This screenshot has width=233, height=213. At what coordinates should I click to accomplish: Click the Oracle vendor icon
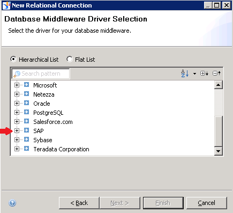(26, 103)
